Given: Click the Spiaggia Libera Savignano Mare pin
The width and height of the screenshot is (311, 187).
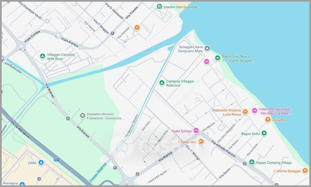Looking at the screenshot, I should click(207, 48).
